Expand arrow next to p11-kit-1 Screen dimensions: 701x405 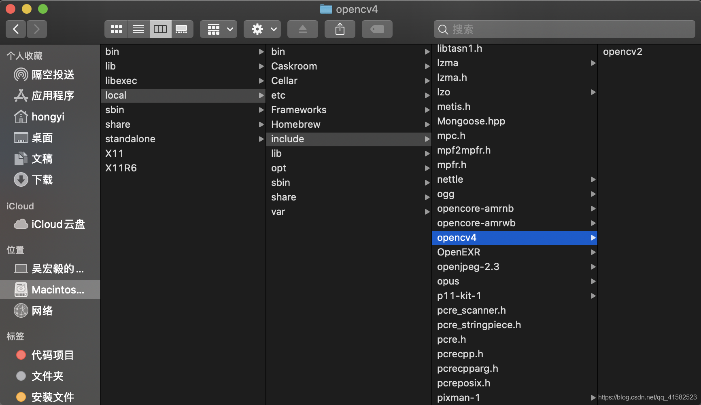(x=593, y=296)
